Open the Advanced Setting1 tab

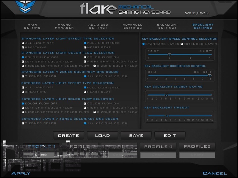98,26
